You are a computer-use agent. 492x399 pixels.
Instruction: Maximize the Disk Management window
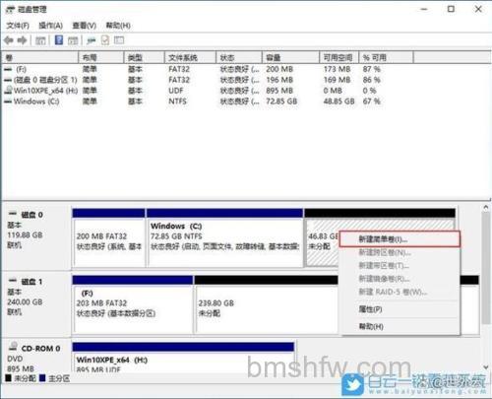(451, 9)
